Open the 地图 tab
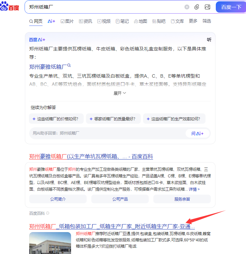 pyautogui.click(x=140, y=21)
